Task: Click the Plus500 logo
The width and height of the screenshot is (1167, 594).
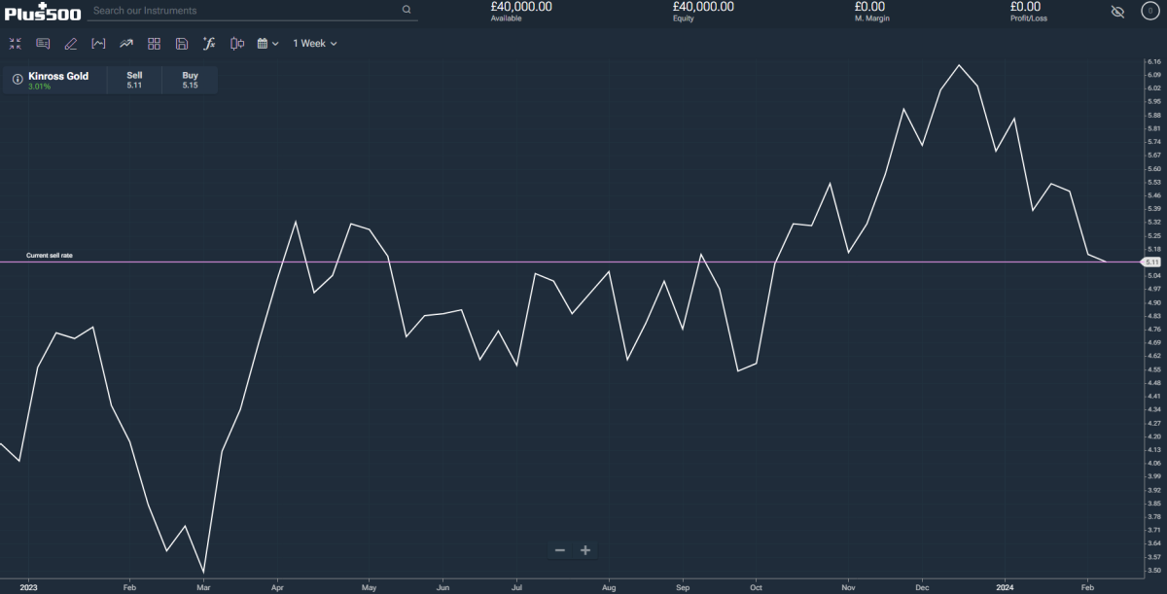Action: click(43, 12)
